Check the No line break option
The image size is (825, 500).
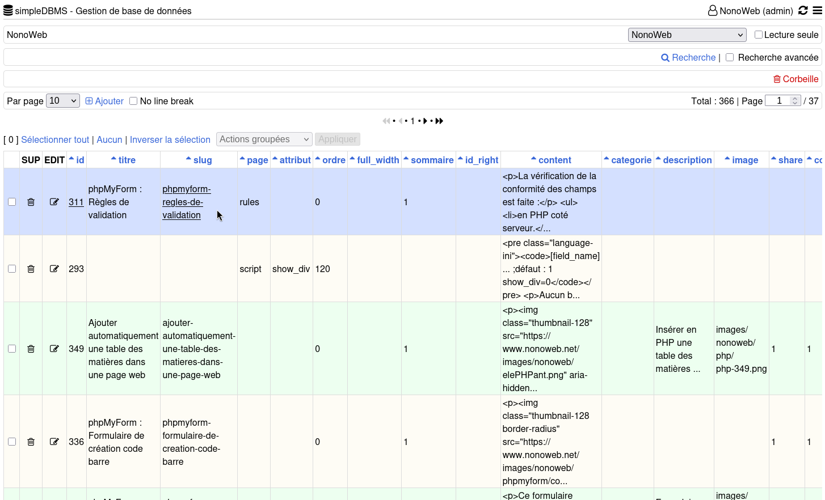[133, 101]
